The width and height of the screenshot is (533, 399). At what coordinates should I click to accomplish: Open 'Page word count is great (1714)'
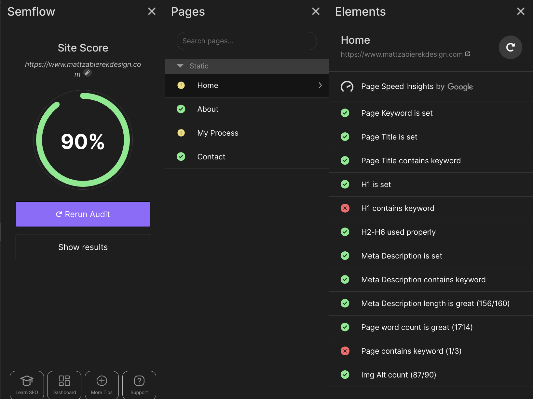point(431,327)
